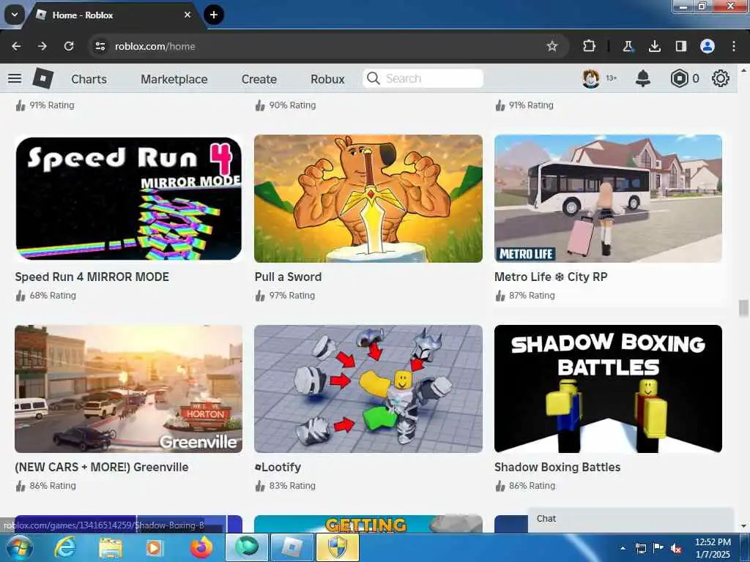The height and width of the screenshot is (562, 750).
Task: Close the Home - Roblox tab
Action: [187, 15]
